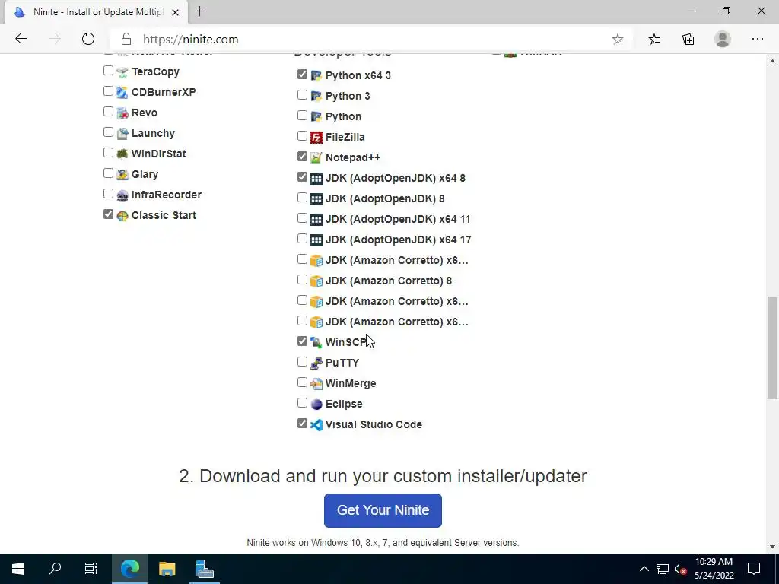Select the Ninite browser tab
This screenshot has height=584, width=779.
[x=97, y=12]
